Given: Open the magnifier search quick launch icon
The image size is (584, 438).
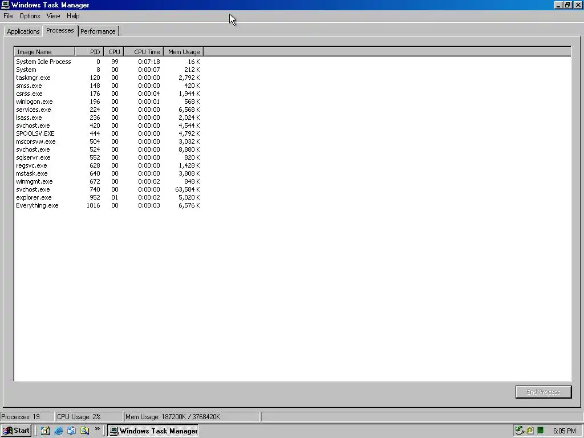Looking at the screenshot, I should (84, 431).
